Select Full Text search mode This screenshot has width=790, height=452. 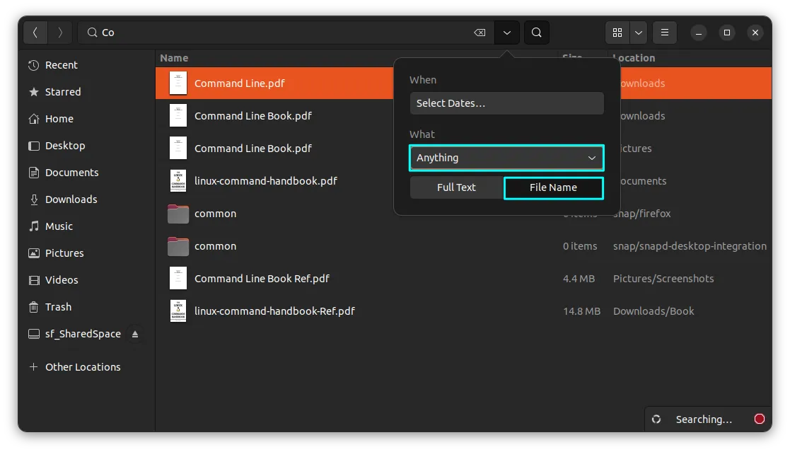tap(456, 187)
